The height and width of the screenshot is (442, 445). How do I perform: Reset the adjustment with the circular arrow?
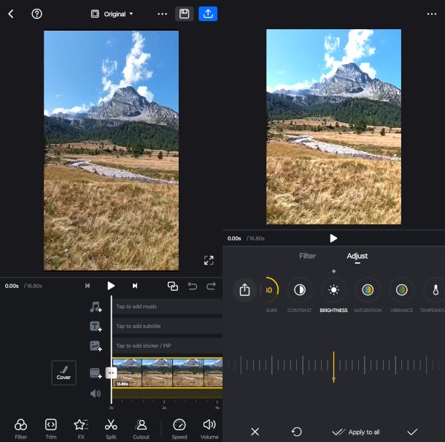click(x=297, y=432)
